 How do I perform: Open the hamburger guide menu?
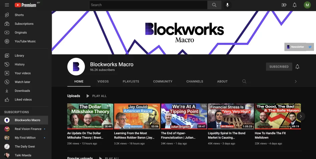7,5
